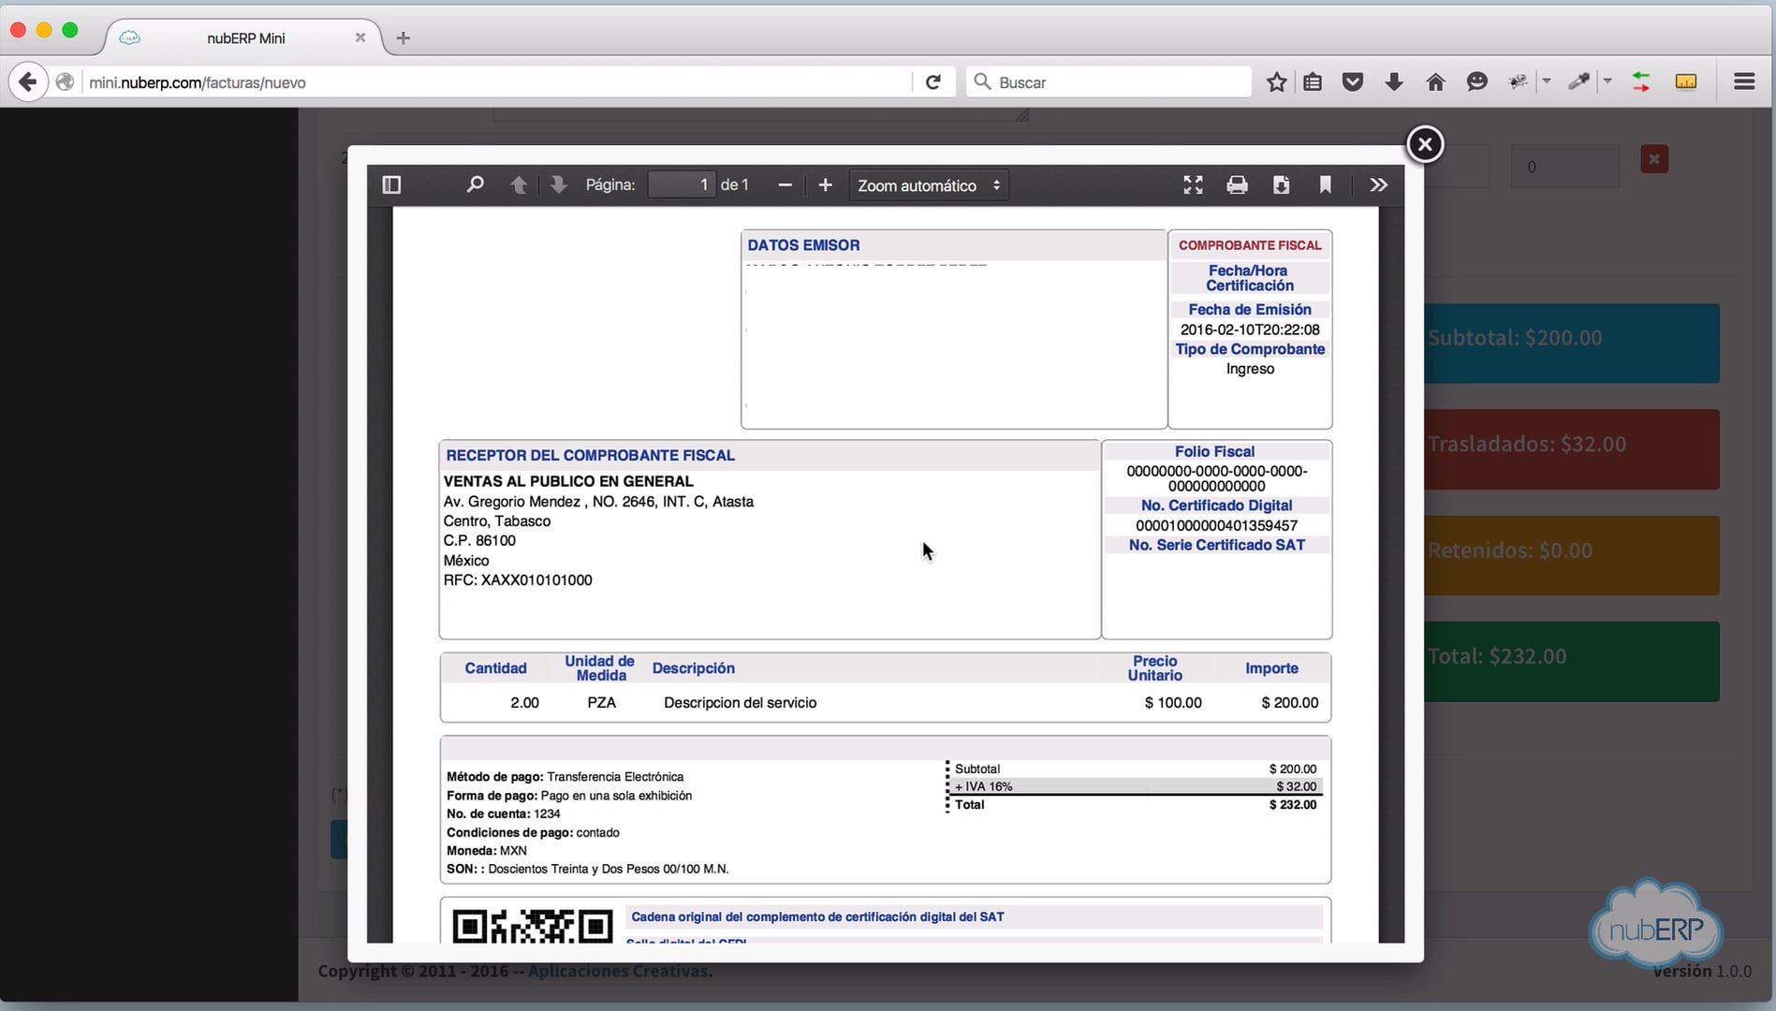
Task: Toggle the PDF sidebar panel
Action: coord(391,184)
